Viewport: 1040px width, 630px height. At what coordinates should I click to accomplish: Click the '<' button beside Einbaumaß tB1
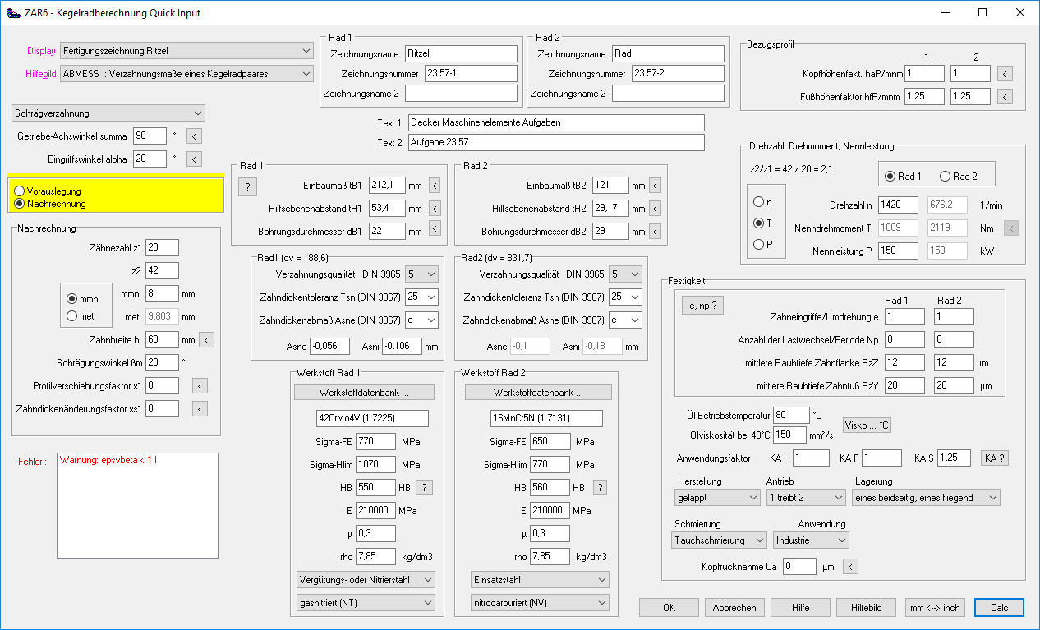click(x=435, y=186)
